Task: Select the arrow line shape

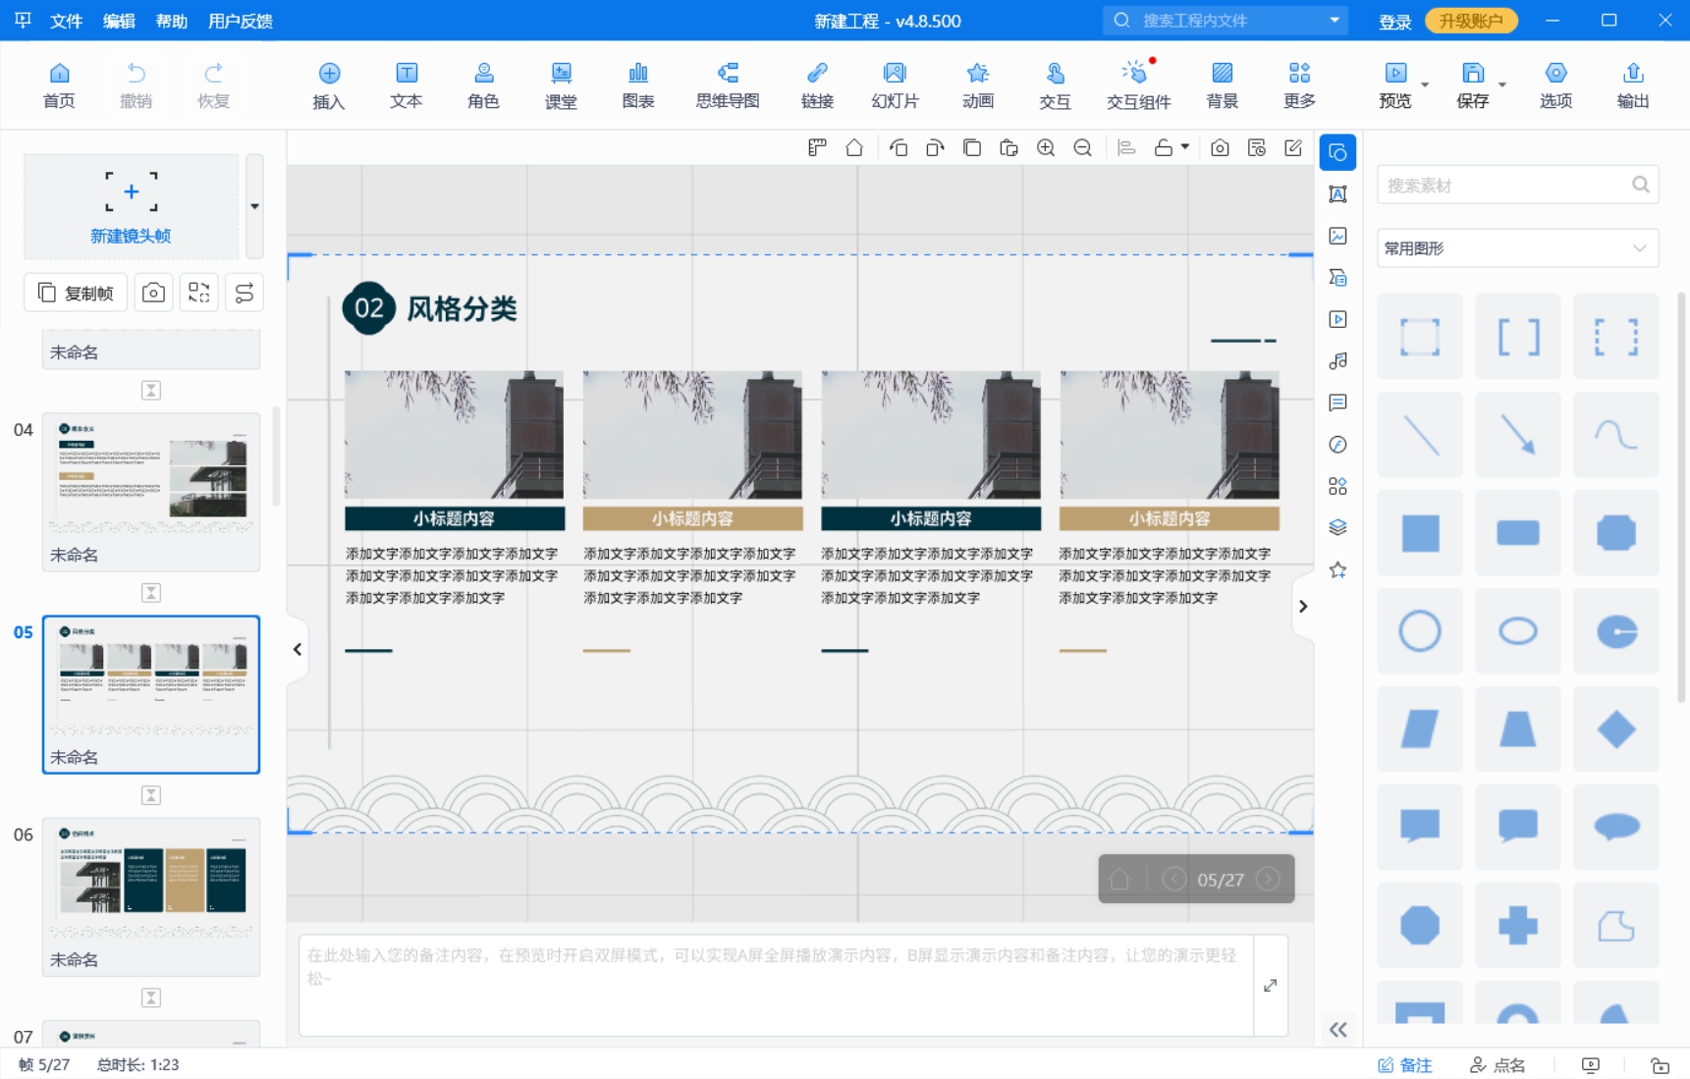Action: coord(1517,435)
